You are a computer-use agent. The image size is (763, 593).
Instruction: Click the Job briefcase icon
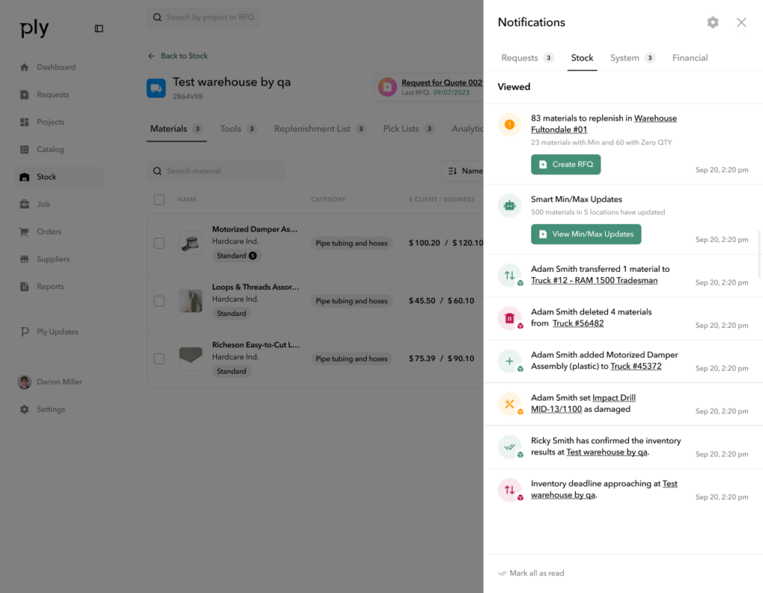[25, 204]
